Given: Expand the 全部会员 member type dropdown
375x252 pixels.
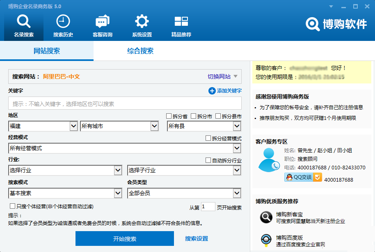Looking at the screenshot, I should tap(237, 193).
